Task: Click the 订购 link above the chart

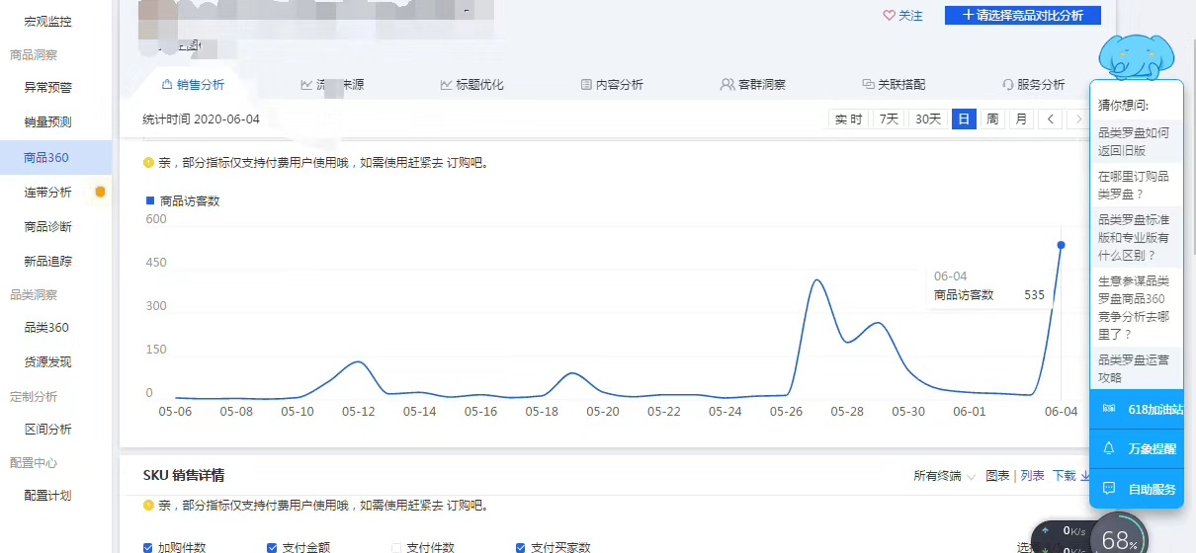Action: point(459,163)
